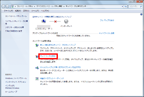The height and width of the screenshot is (97, 144).
Task: Open 共有の詳細設定の変更 in the sidebar
Action: [14, 31]
